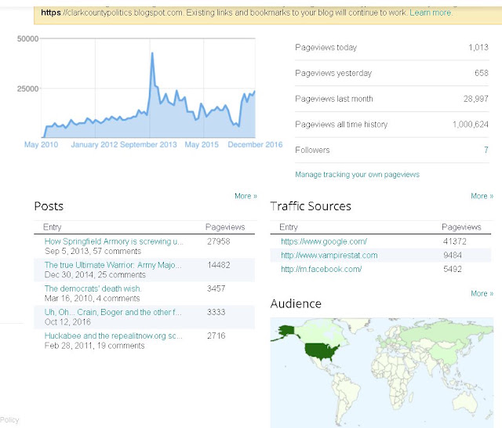502x428 pixels.
Task: Click the Followers count number 7
Action: click(486, 150)
